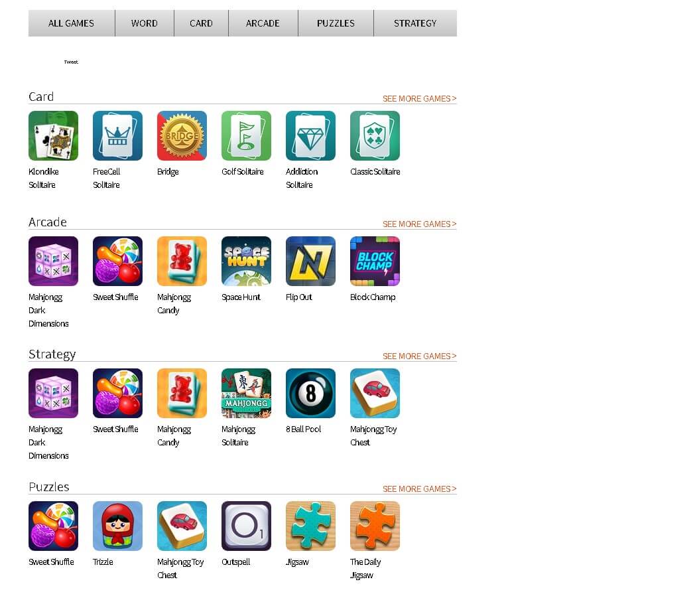The width and height of the screenshot is (697, 606).
Task: Open the Klondike Solitaire game icon
Action: pyautogui.click(x=53, y=135)
